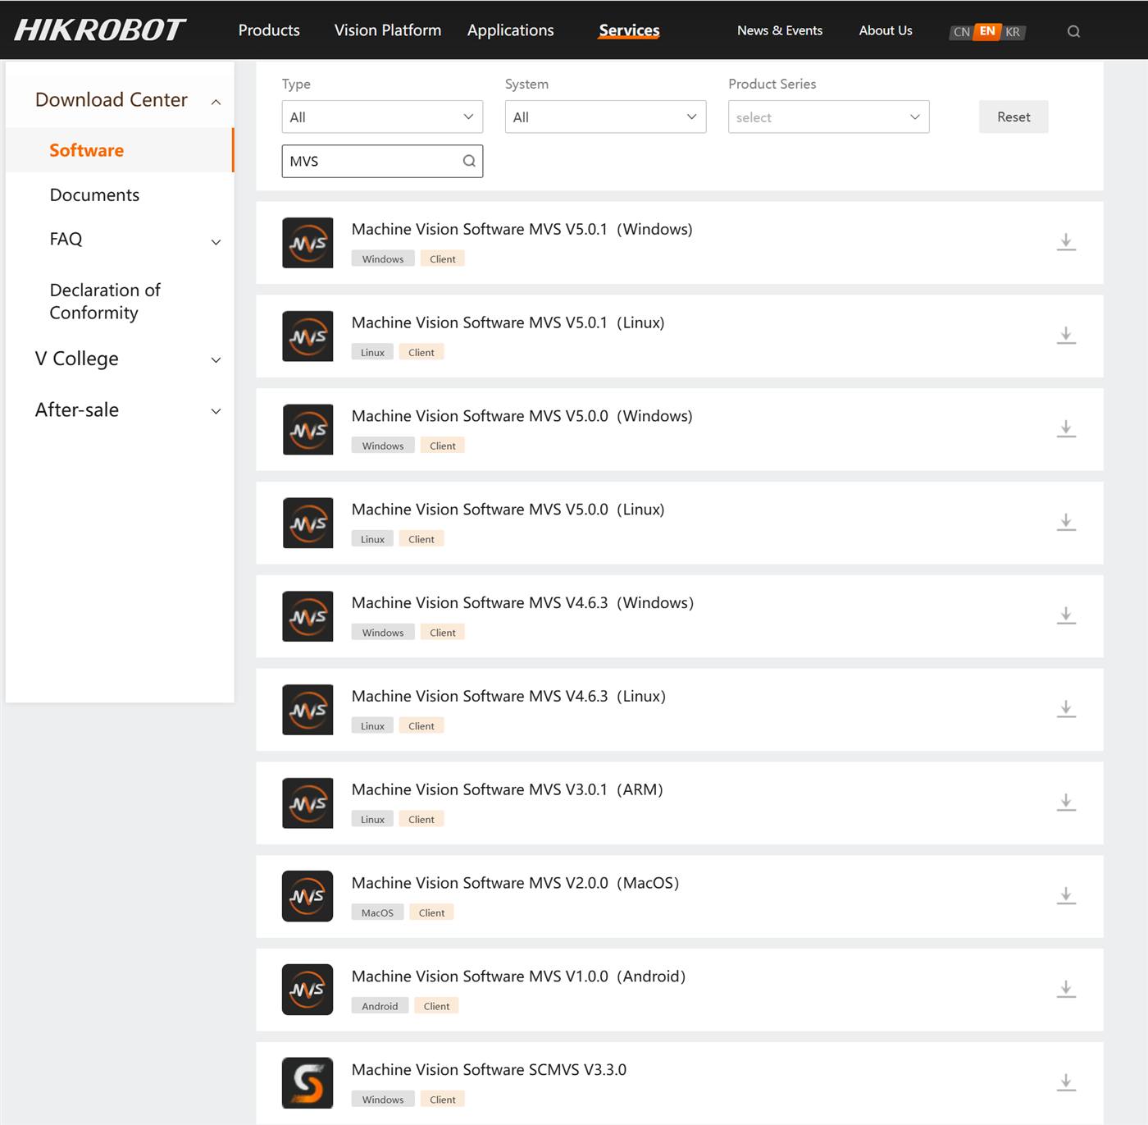This screenshot has height=1125, width=1148.
Task: Collapse the Download Center section
Action: pyautogui.click(x=216, y=102)
